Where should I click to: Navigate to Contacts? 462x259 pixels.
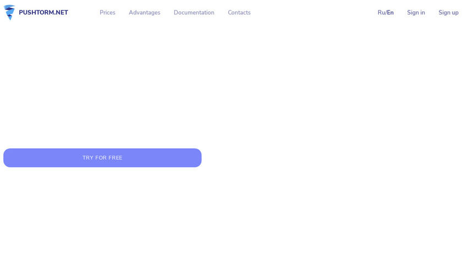(x=239, y=13)
